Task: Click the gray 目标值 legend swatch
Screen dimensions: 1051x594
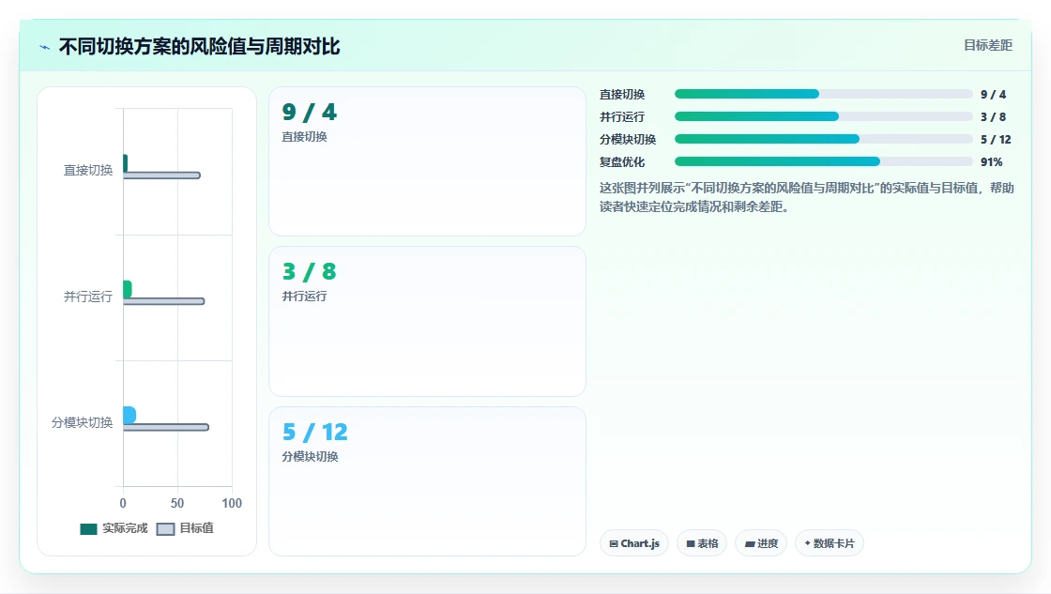Action: [x=165, y=529]
